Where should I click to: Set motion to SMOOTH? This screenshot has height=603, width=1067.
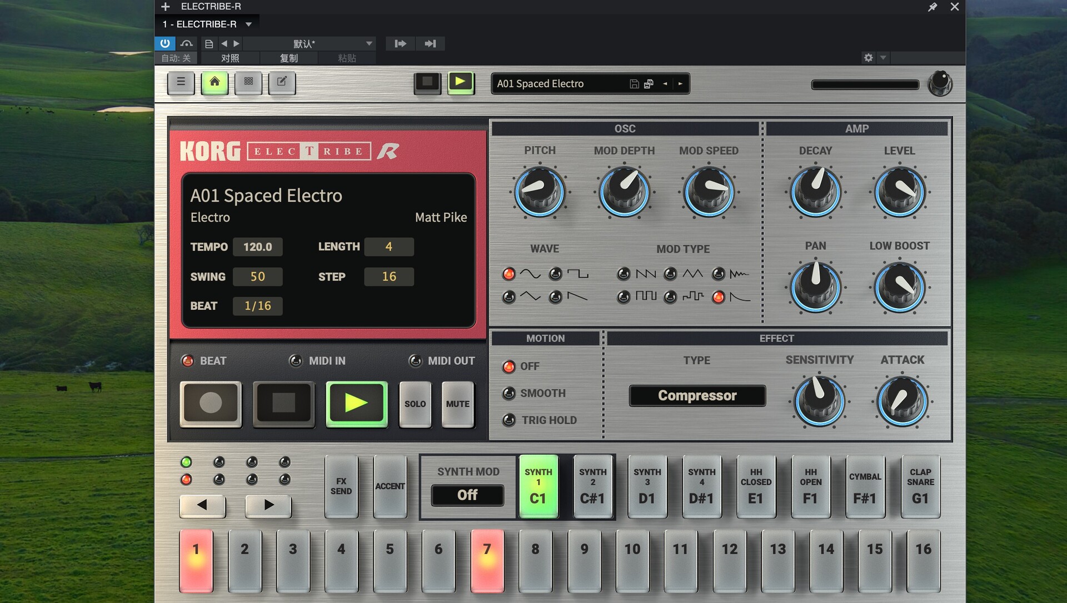click(508, 393)
